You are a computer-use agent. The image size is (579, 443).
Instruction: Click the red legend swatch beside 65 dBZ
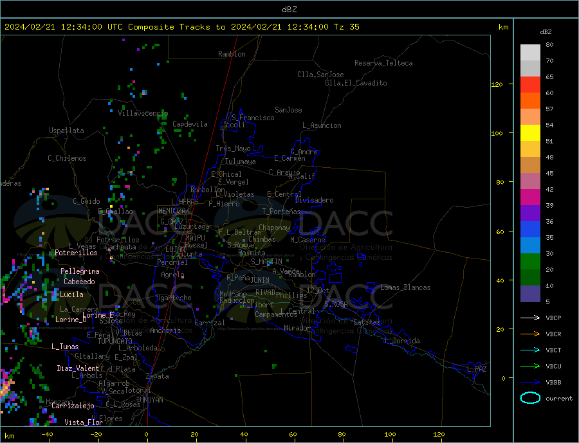pos(530,84)
